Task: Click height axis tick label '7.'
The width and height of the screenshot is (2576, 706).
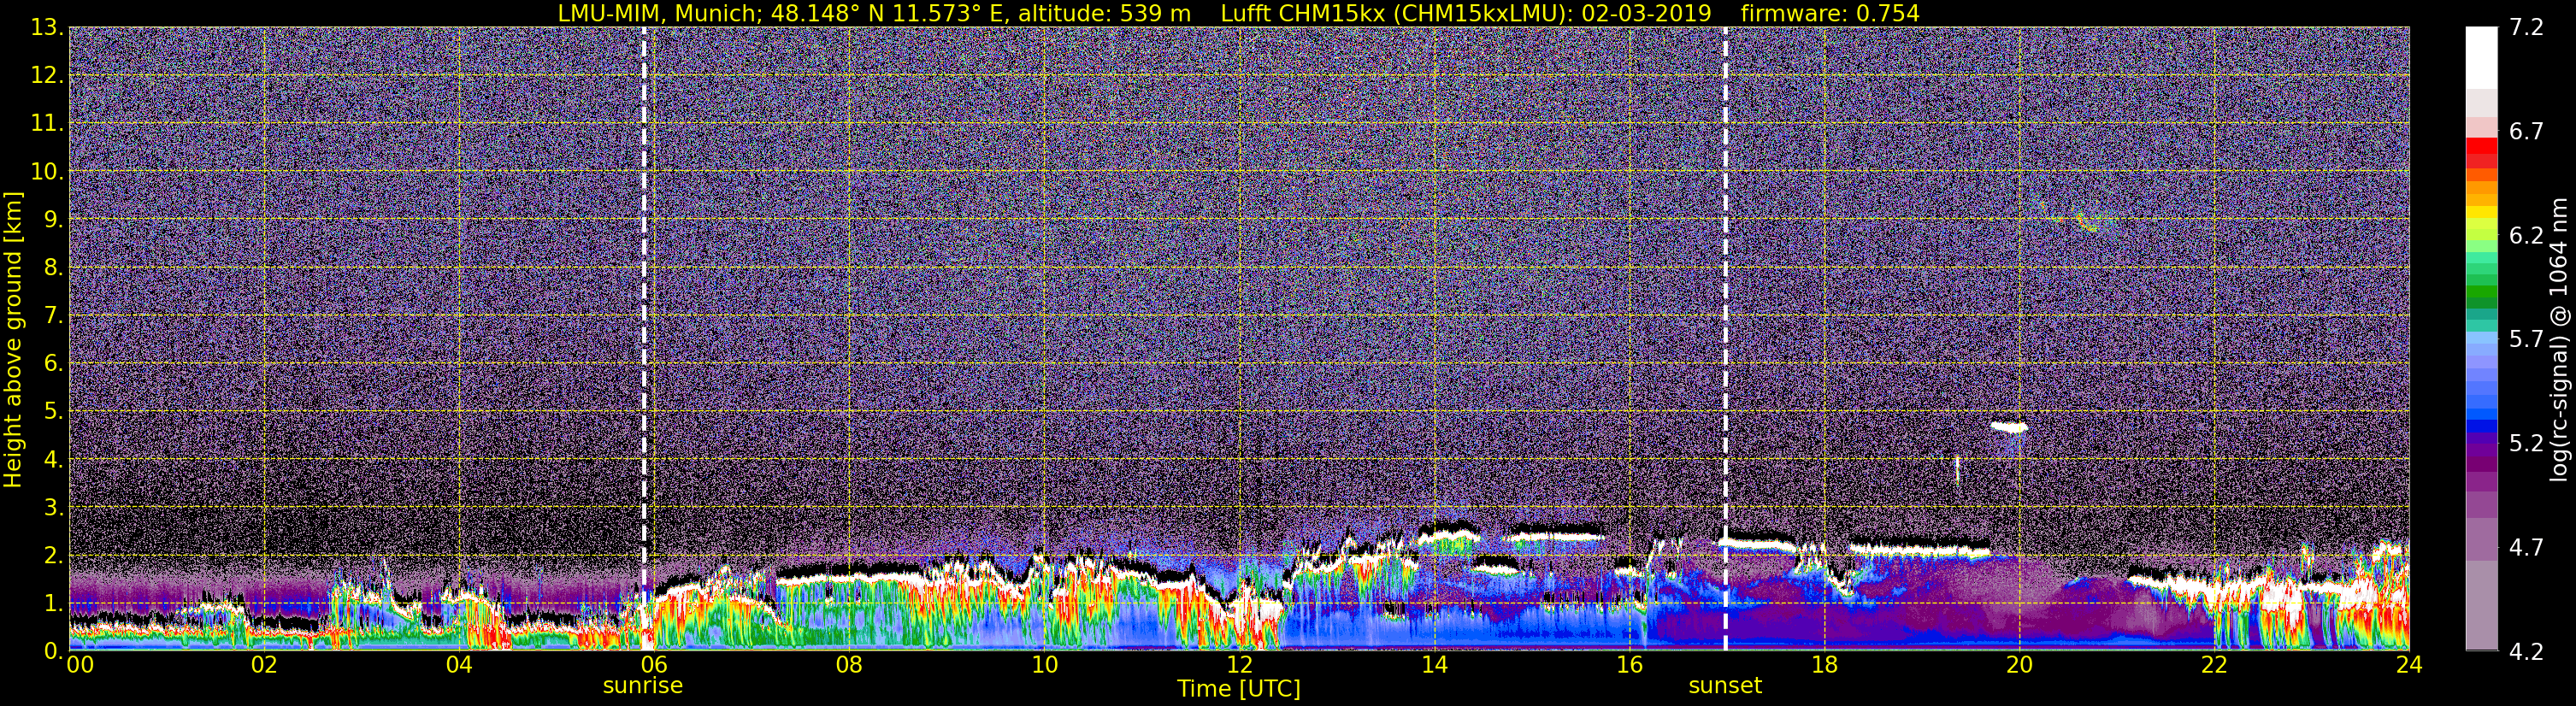Action: tap(53, 316)
